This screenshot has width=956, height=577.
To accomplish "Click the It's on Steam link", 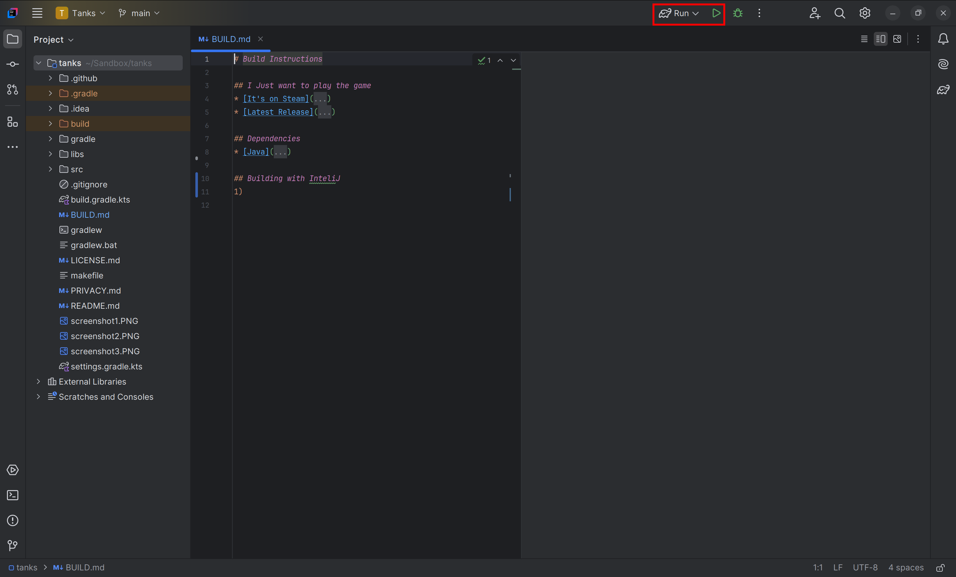I will coord(276,99).
